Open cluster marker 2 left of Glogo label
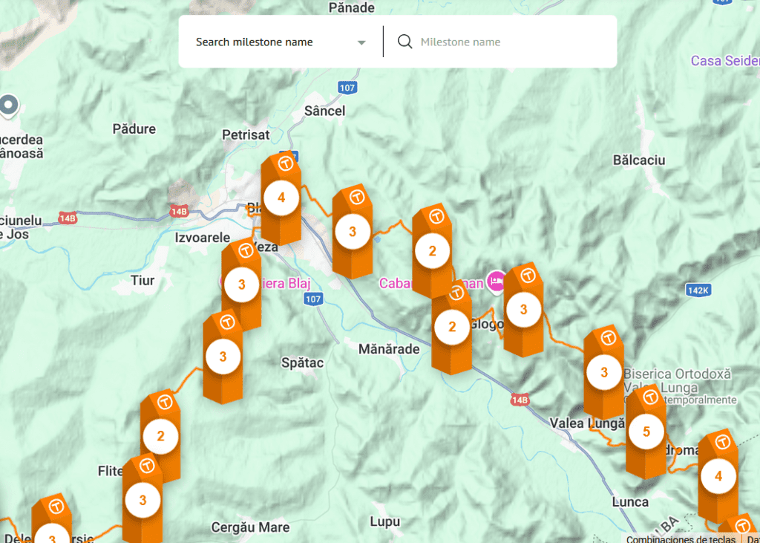The image size is (760, 543). pos(452,327)
